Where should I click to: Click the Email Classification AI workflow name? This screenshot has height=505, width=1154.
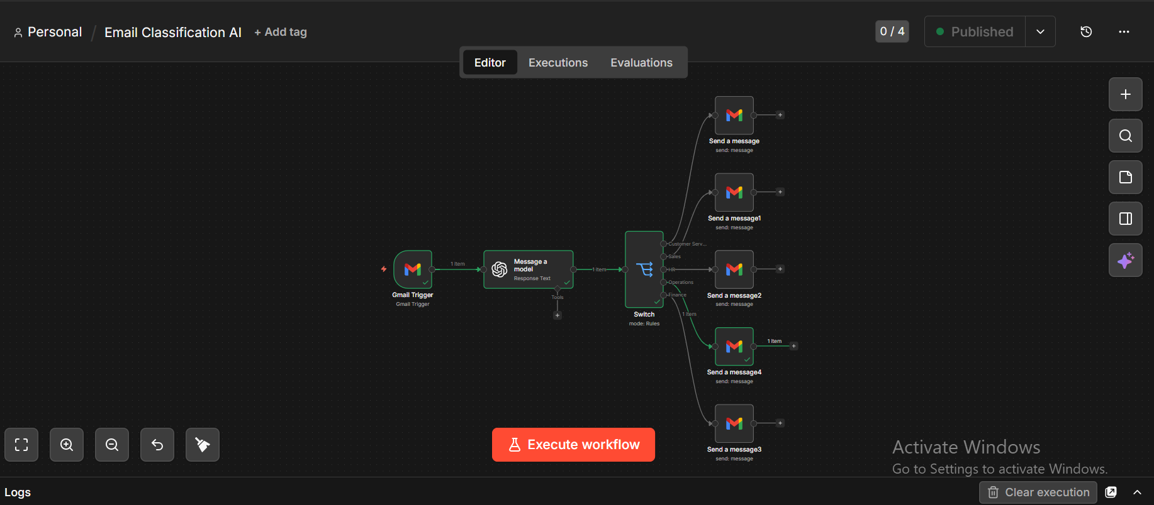[173, 32]
